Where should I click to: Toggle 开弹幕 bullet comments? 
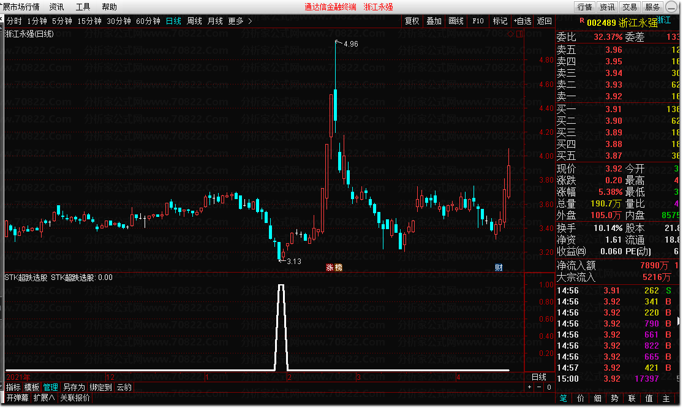tap(17, 398)
